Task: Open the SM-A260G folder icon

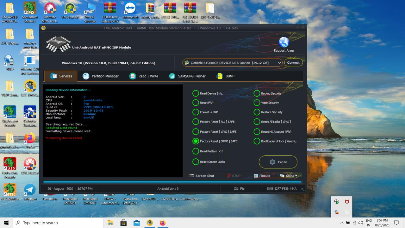Action: [x=10, y=13]
